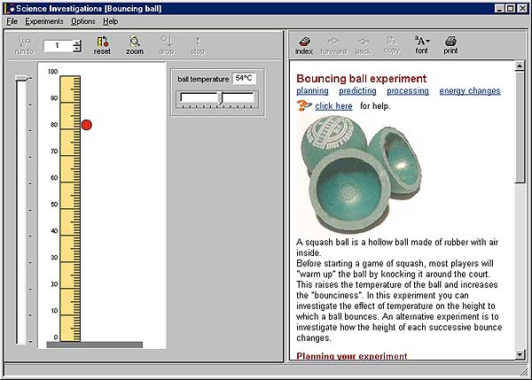Increase the run-to bounce count

click(x=77, y=43)
